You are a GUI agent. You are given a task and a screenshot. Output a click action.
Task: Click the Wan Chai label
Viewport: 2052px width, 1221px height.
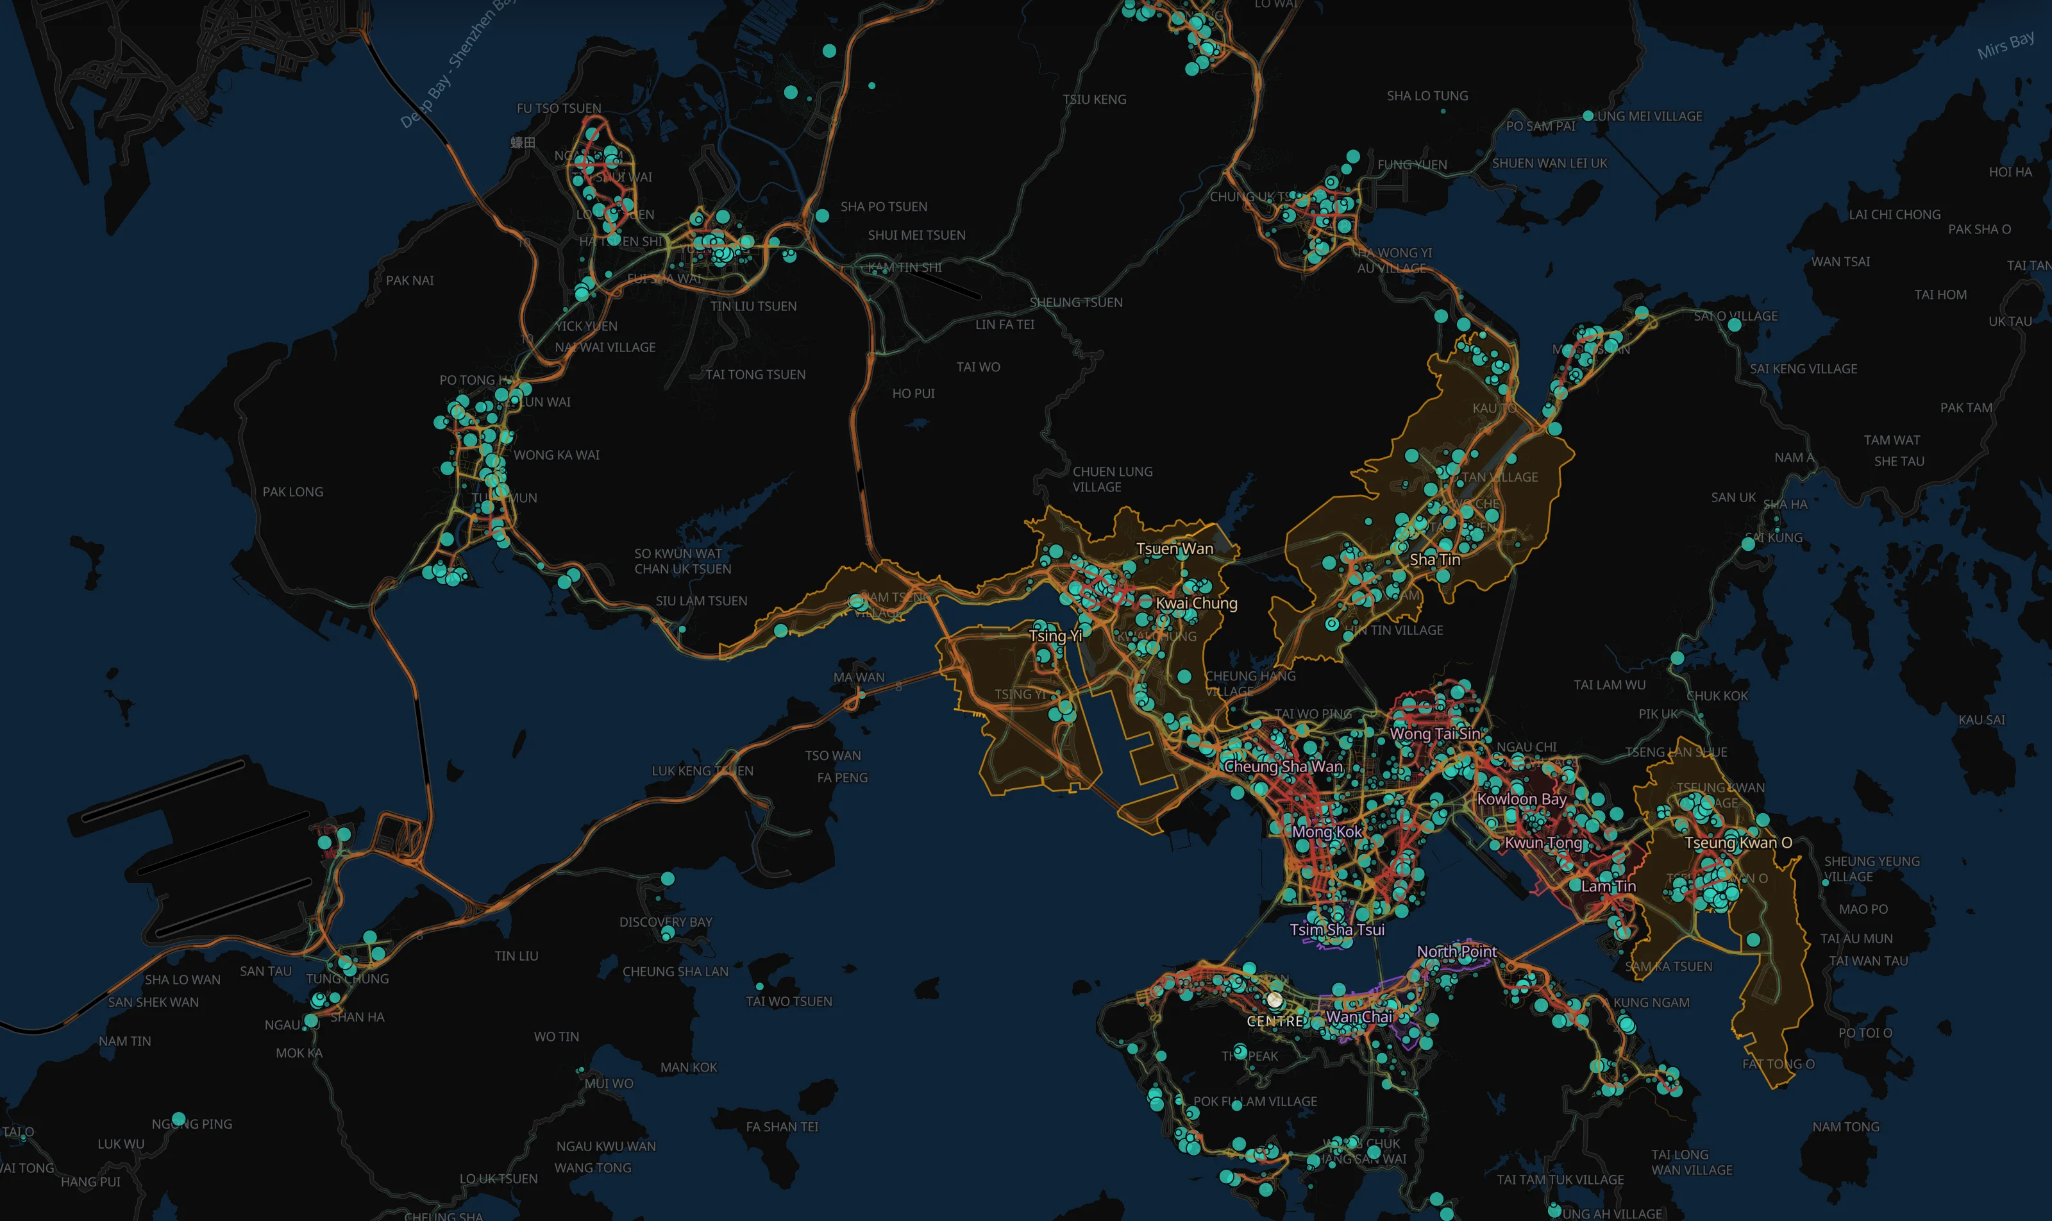[1359, 1017]
